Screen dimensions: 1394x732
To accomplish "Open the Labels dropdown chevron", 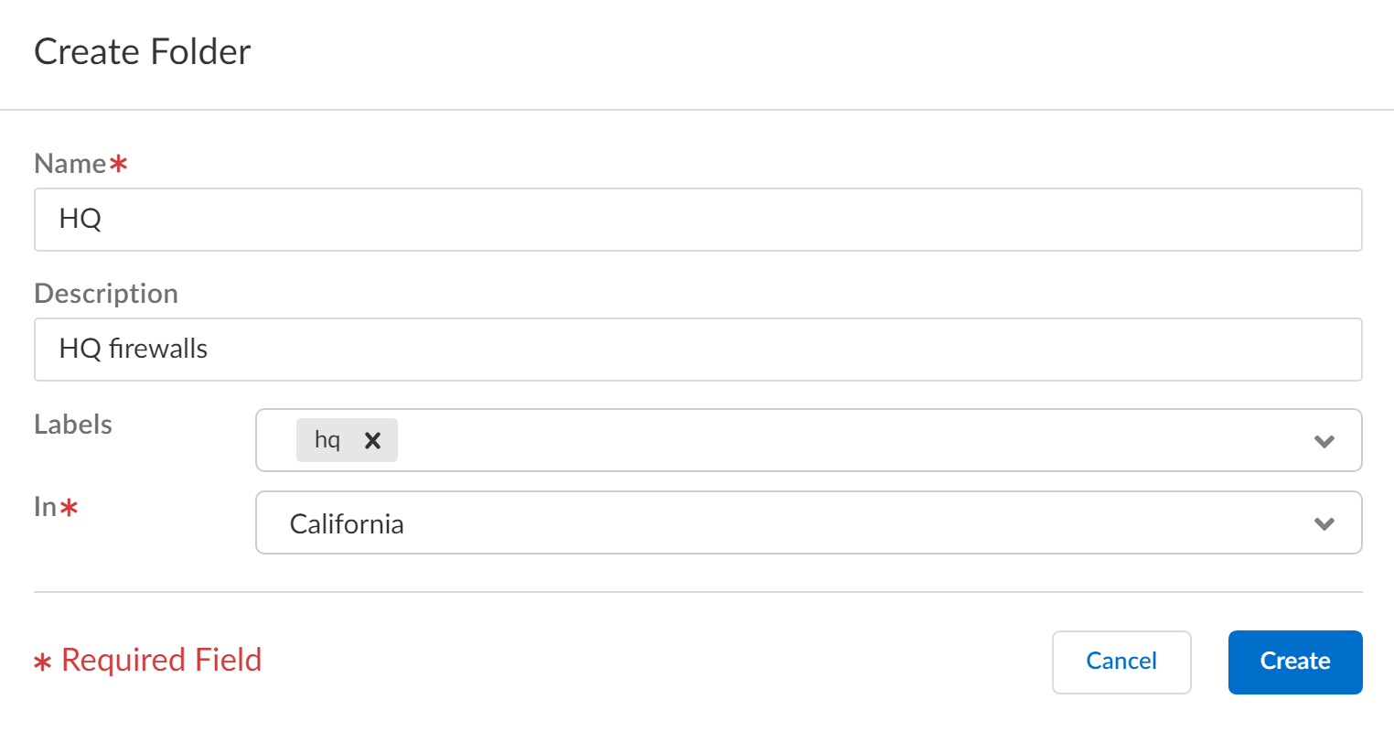I will pyautogui.click(x=1324, y=440).
